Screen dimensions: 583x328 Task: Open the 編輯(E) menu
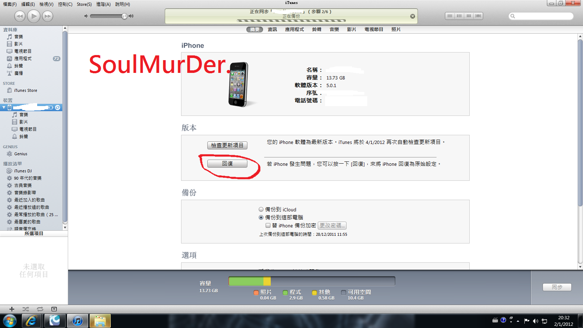(28, 4)
